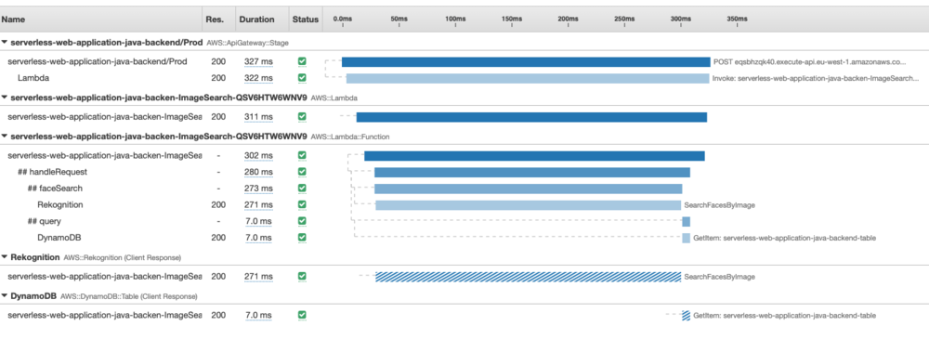Sort by the Status column header

point(305,19)
